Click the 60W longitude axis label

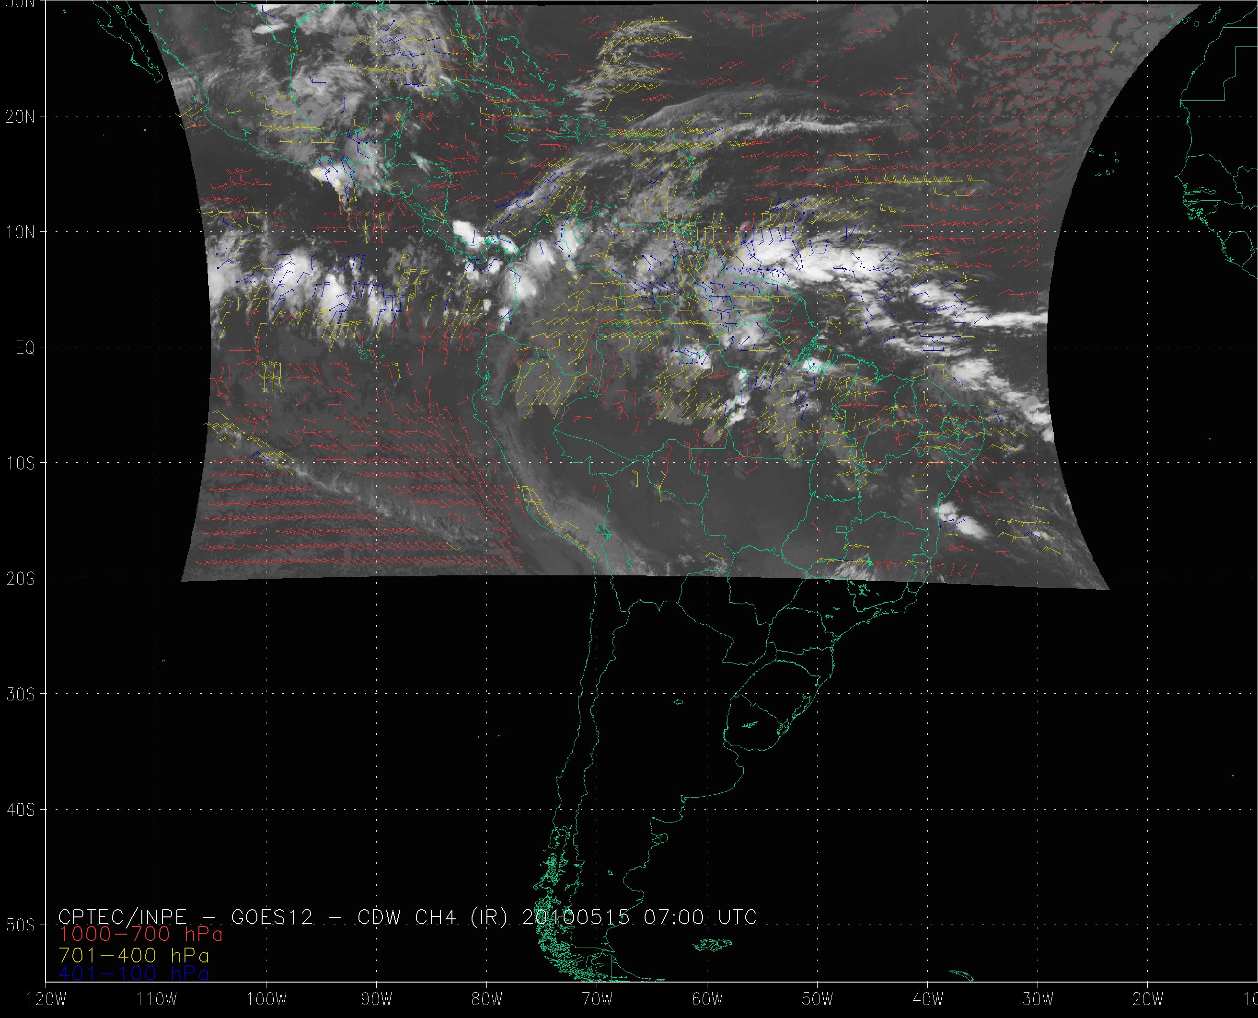pos(707,999)
